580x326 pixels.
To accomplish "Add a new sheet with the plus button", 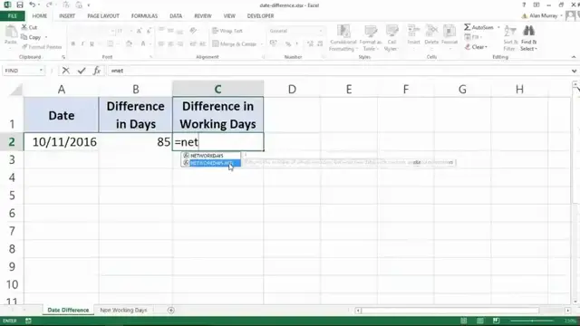I will [170, 310].
